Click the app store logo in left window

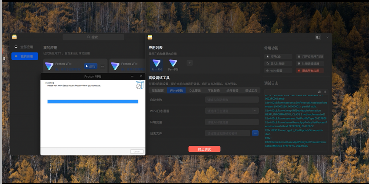coord(14,37)
